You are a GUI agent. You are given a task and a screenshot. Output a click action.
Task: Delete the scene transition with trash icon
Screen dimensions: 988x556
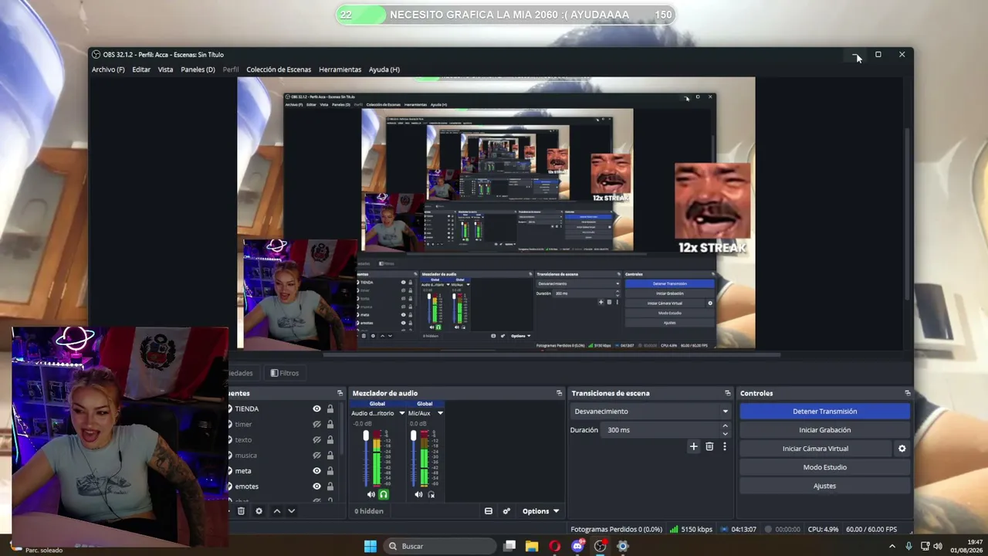pyautogui.click(x=709, y=446)
